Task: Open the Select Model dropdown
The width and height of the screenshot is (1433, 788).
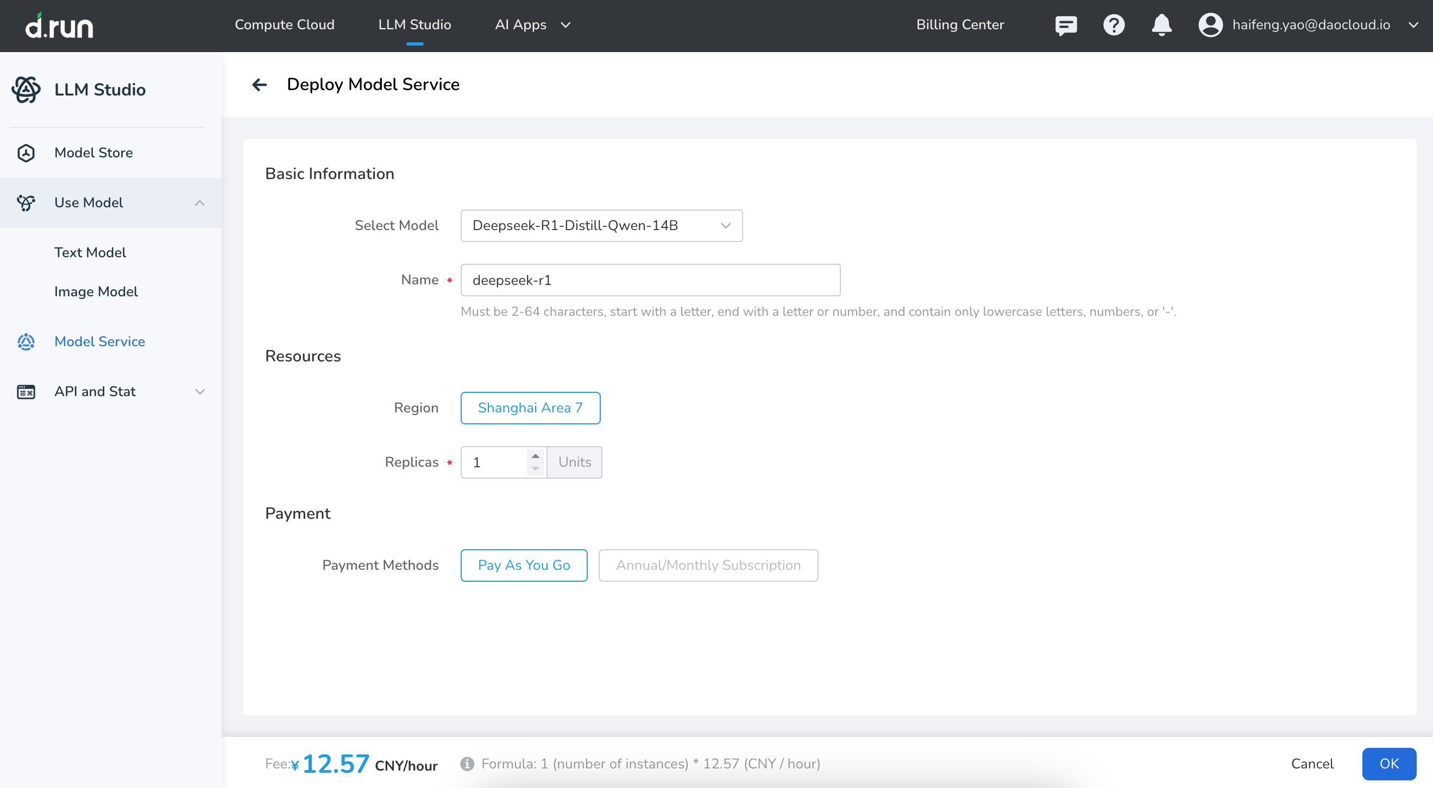Action: coord(601,226)
